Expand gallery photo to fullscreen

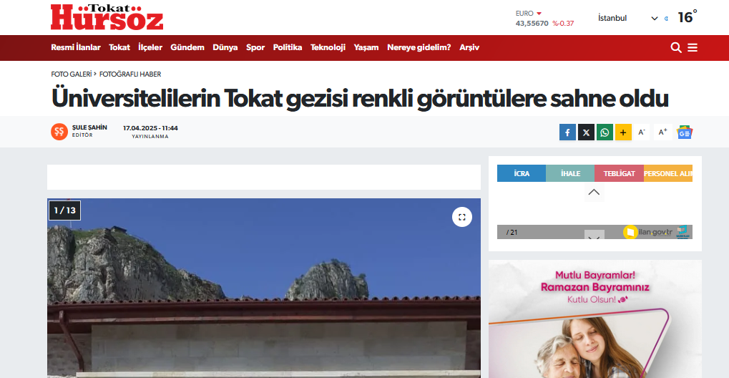(461, 217)
